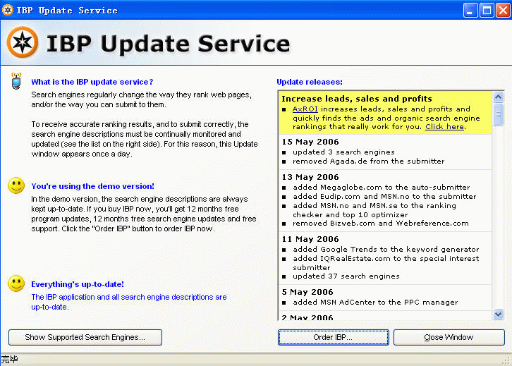This screenshot has height=366, width=512.
Task: Click the 15 May 2006 release entry
Action: tap(310, 142)
